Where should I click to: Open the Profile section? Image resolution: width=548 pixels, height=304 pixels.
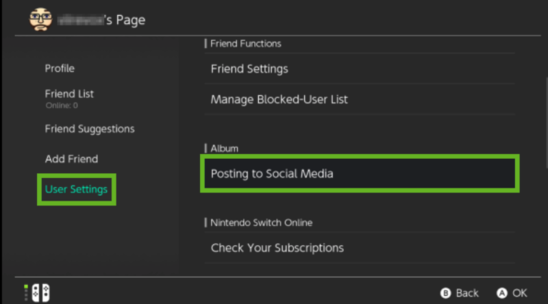pos(60,68)
